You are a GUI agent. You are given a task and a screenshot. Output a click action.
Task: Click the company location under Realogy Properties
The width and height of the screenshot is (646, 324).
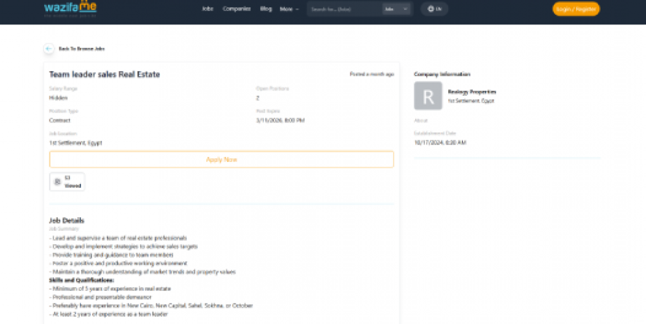coord(471,101)
